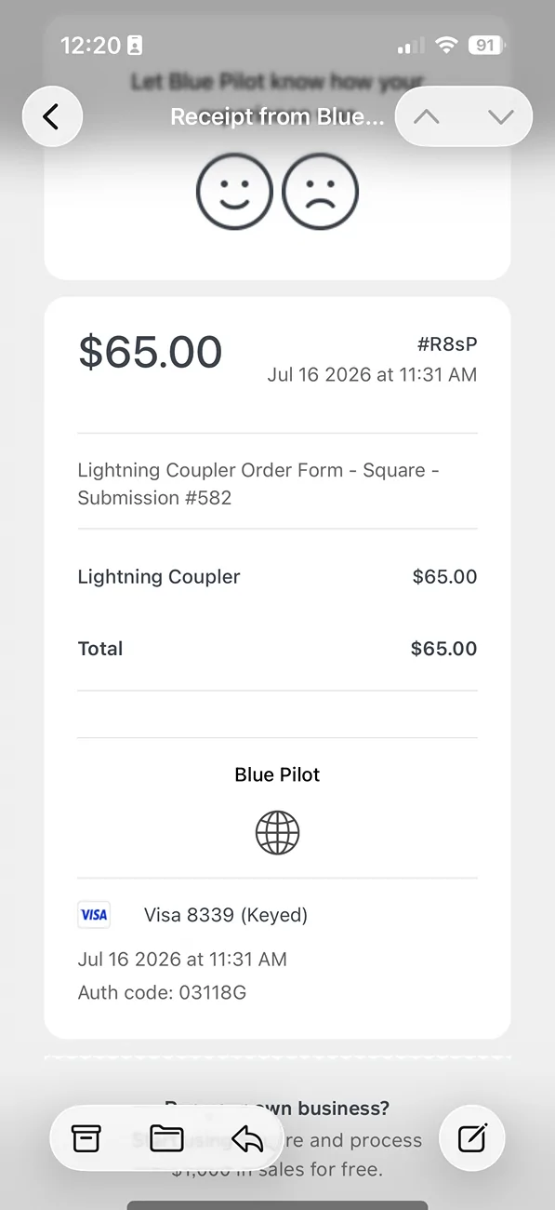
Task: Open Blue Pilot website globe icon
Action: pyautogui.click(x=278, y=832)
